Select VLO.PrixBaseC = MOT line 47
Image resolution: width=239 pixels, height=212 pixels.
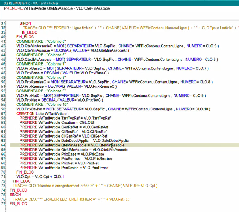(x=113, y=68)
